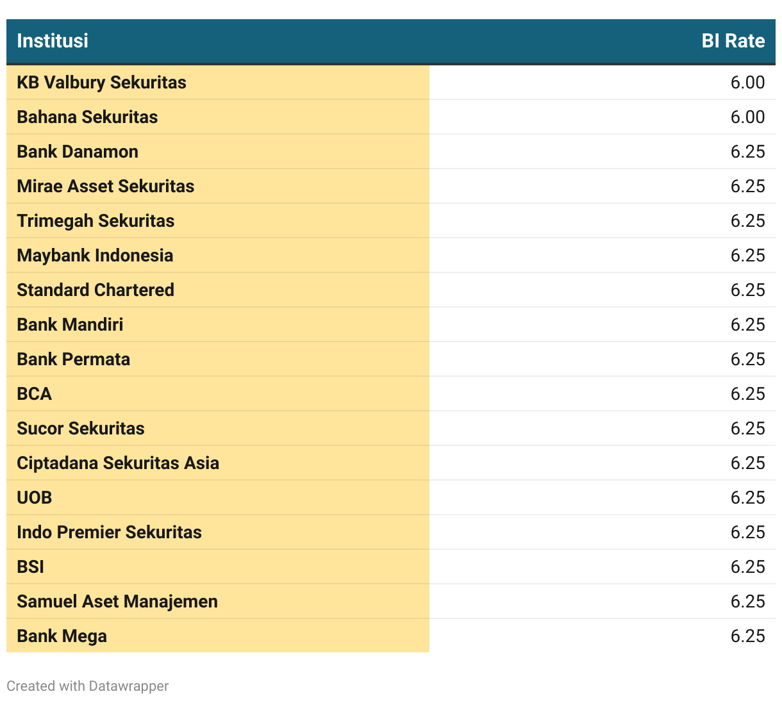This screenshot has width=782, height=701.
Task: Select the BCA institution name
Action: point(35,394)
